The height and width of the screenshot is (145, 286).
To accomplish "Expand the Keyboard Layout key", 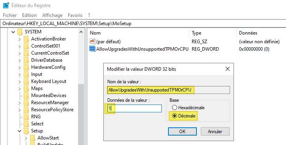I will coord(20,82).
